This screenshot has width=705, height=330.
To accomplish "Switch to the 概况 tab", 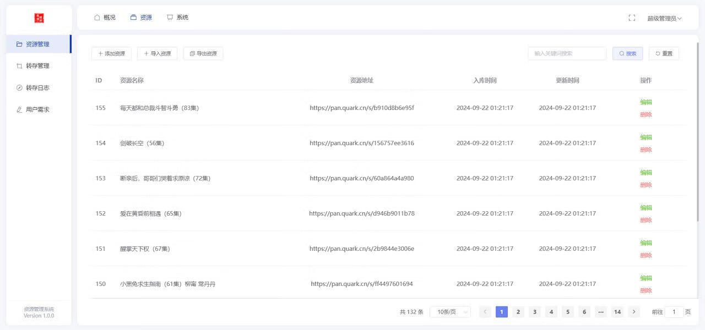I will pyautogui.click(x=105, y=17).
